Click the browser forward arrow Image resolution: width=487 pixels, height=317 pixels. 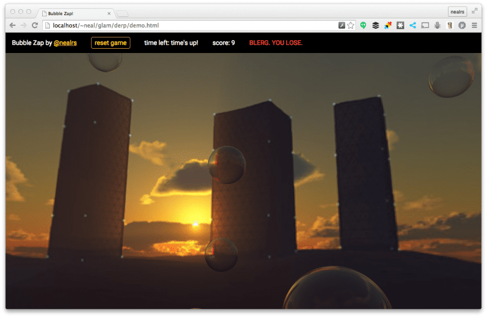pyautogui.click(x=23, y=25)
